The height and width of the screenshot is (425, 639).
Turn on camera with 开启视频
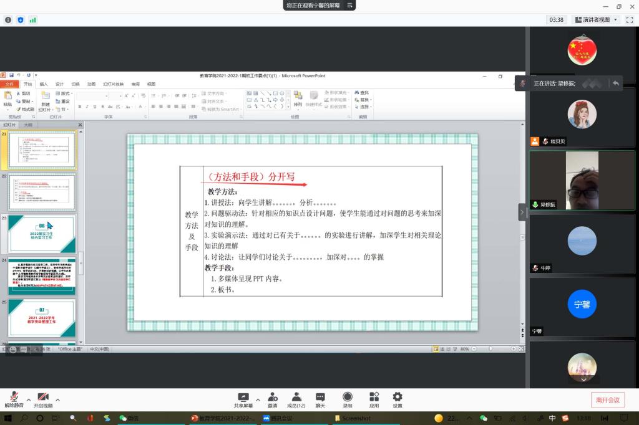[x=43, y=399]
